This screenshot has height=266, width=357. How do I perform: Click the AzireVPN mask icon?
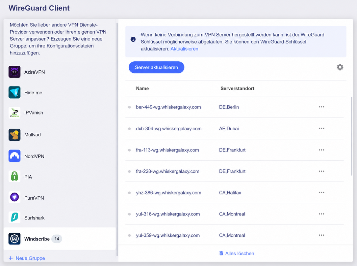[14, 72]
